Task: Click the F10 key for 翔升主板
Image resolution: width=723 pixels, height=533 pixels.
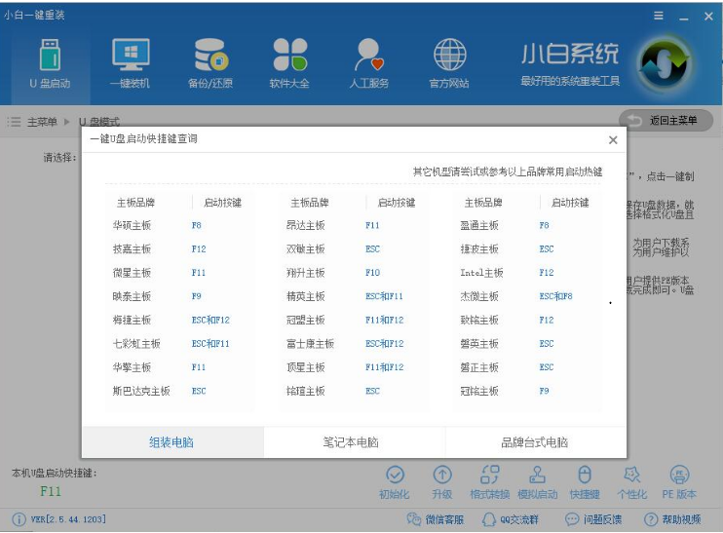Action: [372, 273]
